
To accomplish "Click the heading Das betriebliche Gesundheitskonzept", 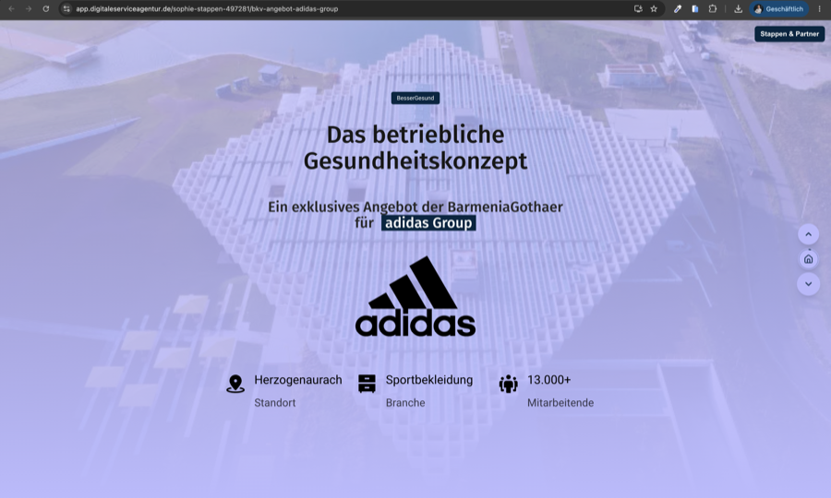I will point(415,148).
